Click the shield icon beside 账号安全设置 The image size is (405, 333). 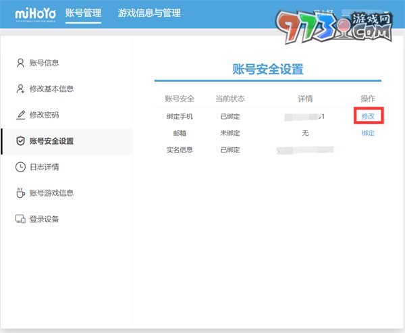click(20, 141)
